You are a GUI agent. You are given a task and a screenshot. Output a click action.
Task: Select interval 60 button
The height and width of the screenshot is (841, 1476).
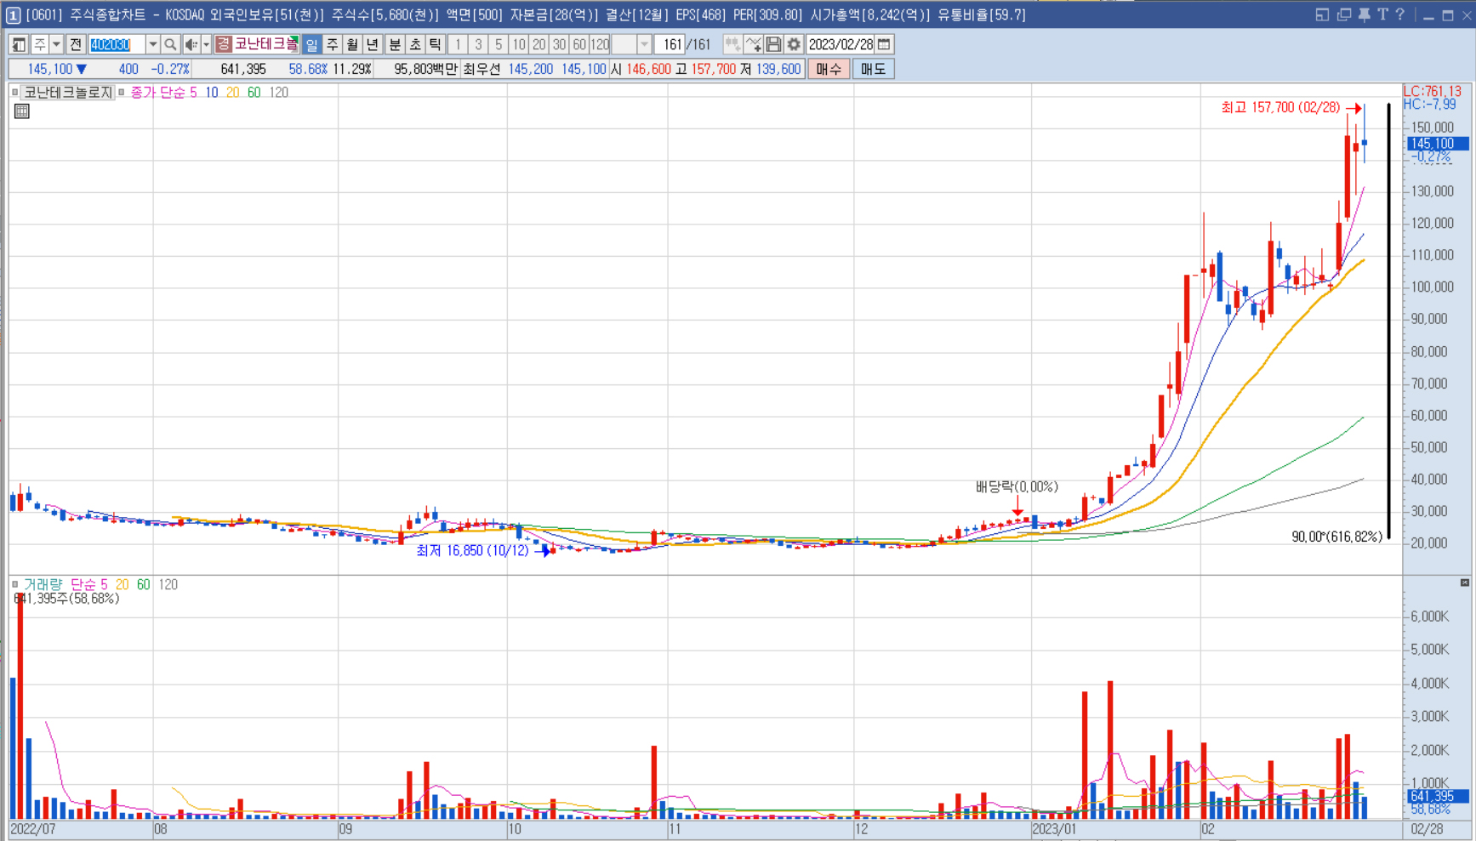(579, 44)
